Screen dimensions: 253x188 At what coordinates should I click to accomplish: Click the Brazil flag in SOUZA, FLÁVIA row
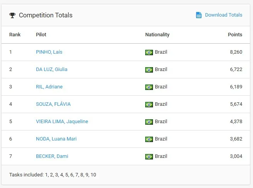coord(149,104)
